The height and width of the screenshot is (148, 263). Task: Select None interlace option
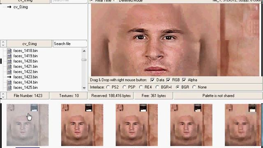pos(194,87)
